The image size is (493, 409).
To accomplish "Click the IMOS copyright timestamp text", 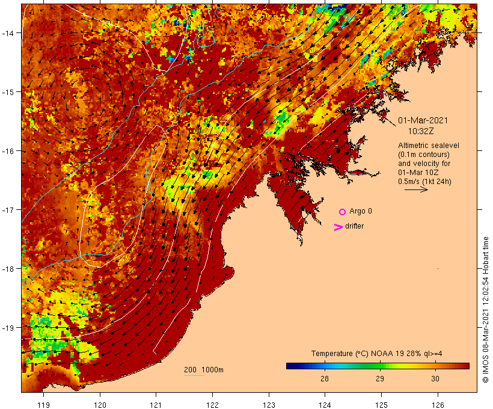I will [x=485, y=310].
